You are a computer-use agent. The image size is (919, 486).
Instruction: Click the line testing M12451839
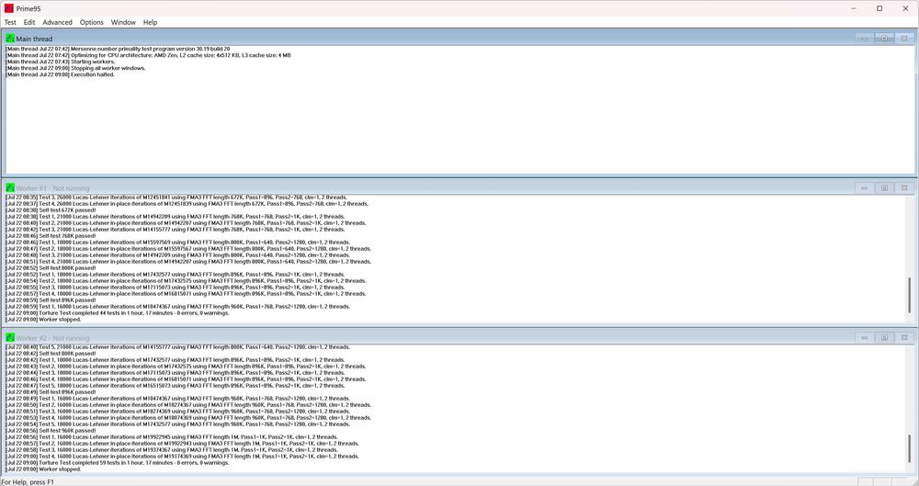coord(187,203)
